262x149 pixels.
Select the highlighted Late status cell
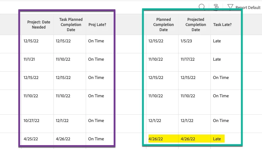[217, 139]
